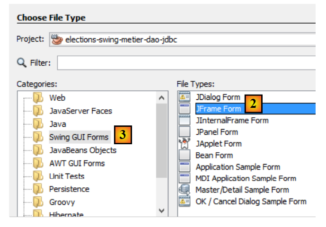This screenshot has height=227, width=326.
Task: Choose the JavaBeans Objects category
Action: click(x=82, y=150)
